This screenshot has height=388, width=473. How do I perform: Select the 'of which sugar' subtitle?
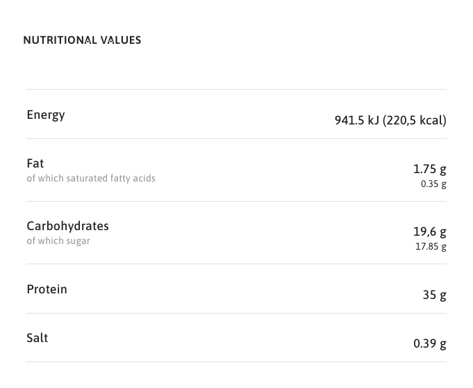tap(58, 241)
